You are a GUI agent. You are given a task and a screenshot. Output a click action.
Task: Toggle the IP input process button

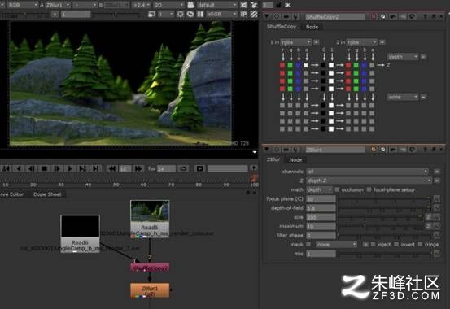coord(243,14)
